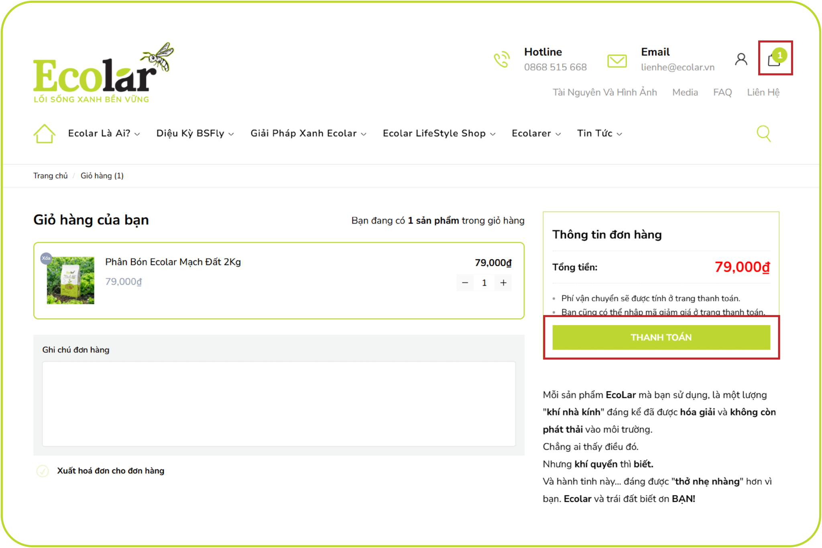Open the Tin Tức menu
The width and height of the screenshot is (822, 548).
point(599,133)
